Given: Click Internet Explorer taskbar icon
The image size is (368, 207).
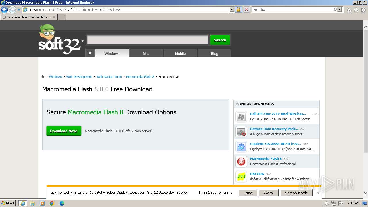Looking at the screenshot, I should [23, 203].
